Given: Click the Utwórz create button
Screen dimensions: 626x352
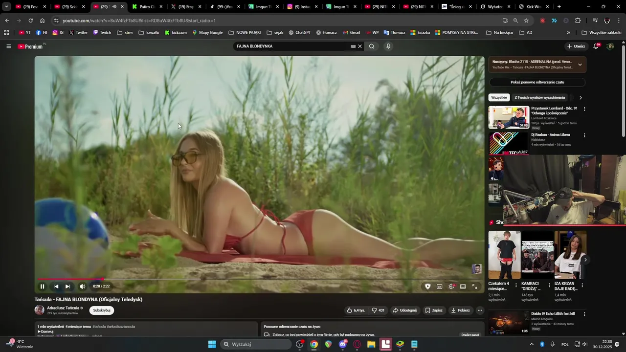Looking at the screenshot, I should pyautogui.click(x=576, y=46).
